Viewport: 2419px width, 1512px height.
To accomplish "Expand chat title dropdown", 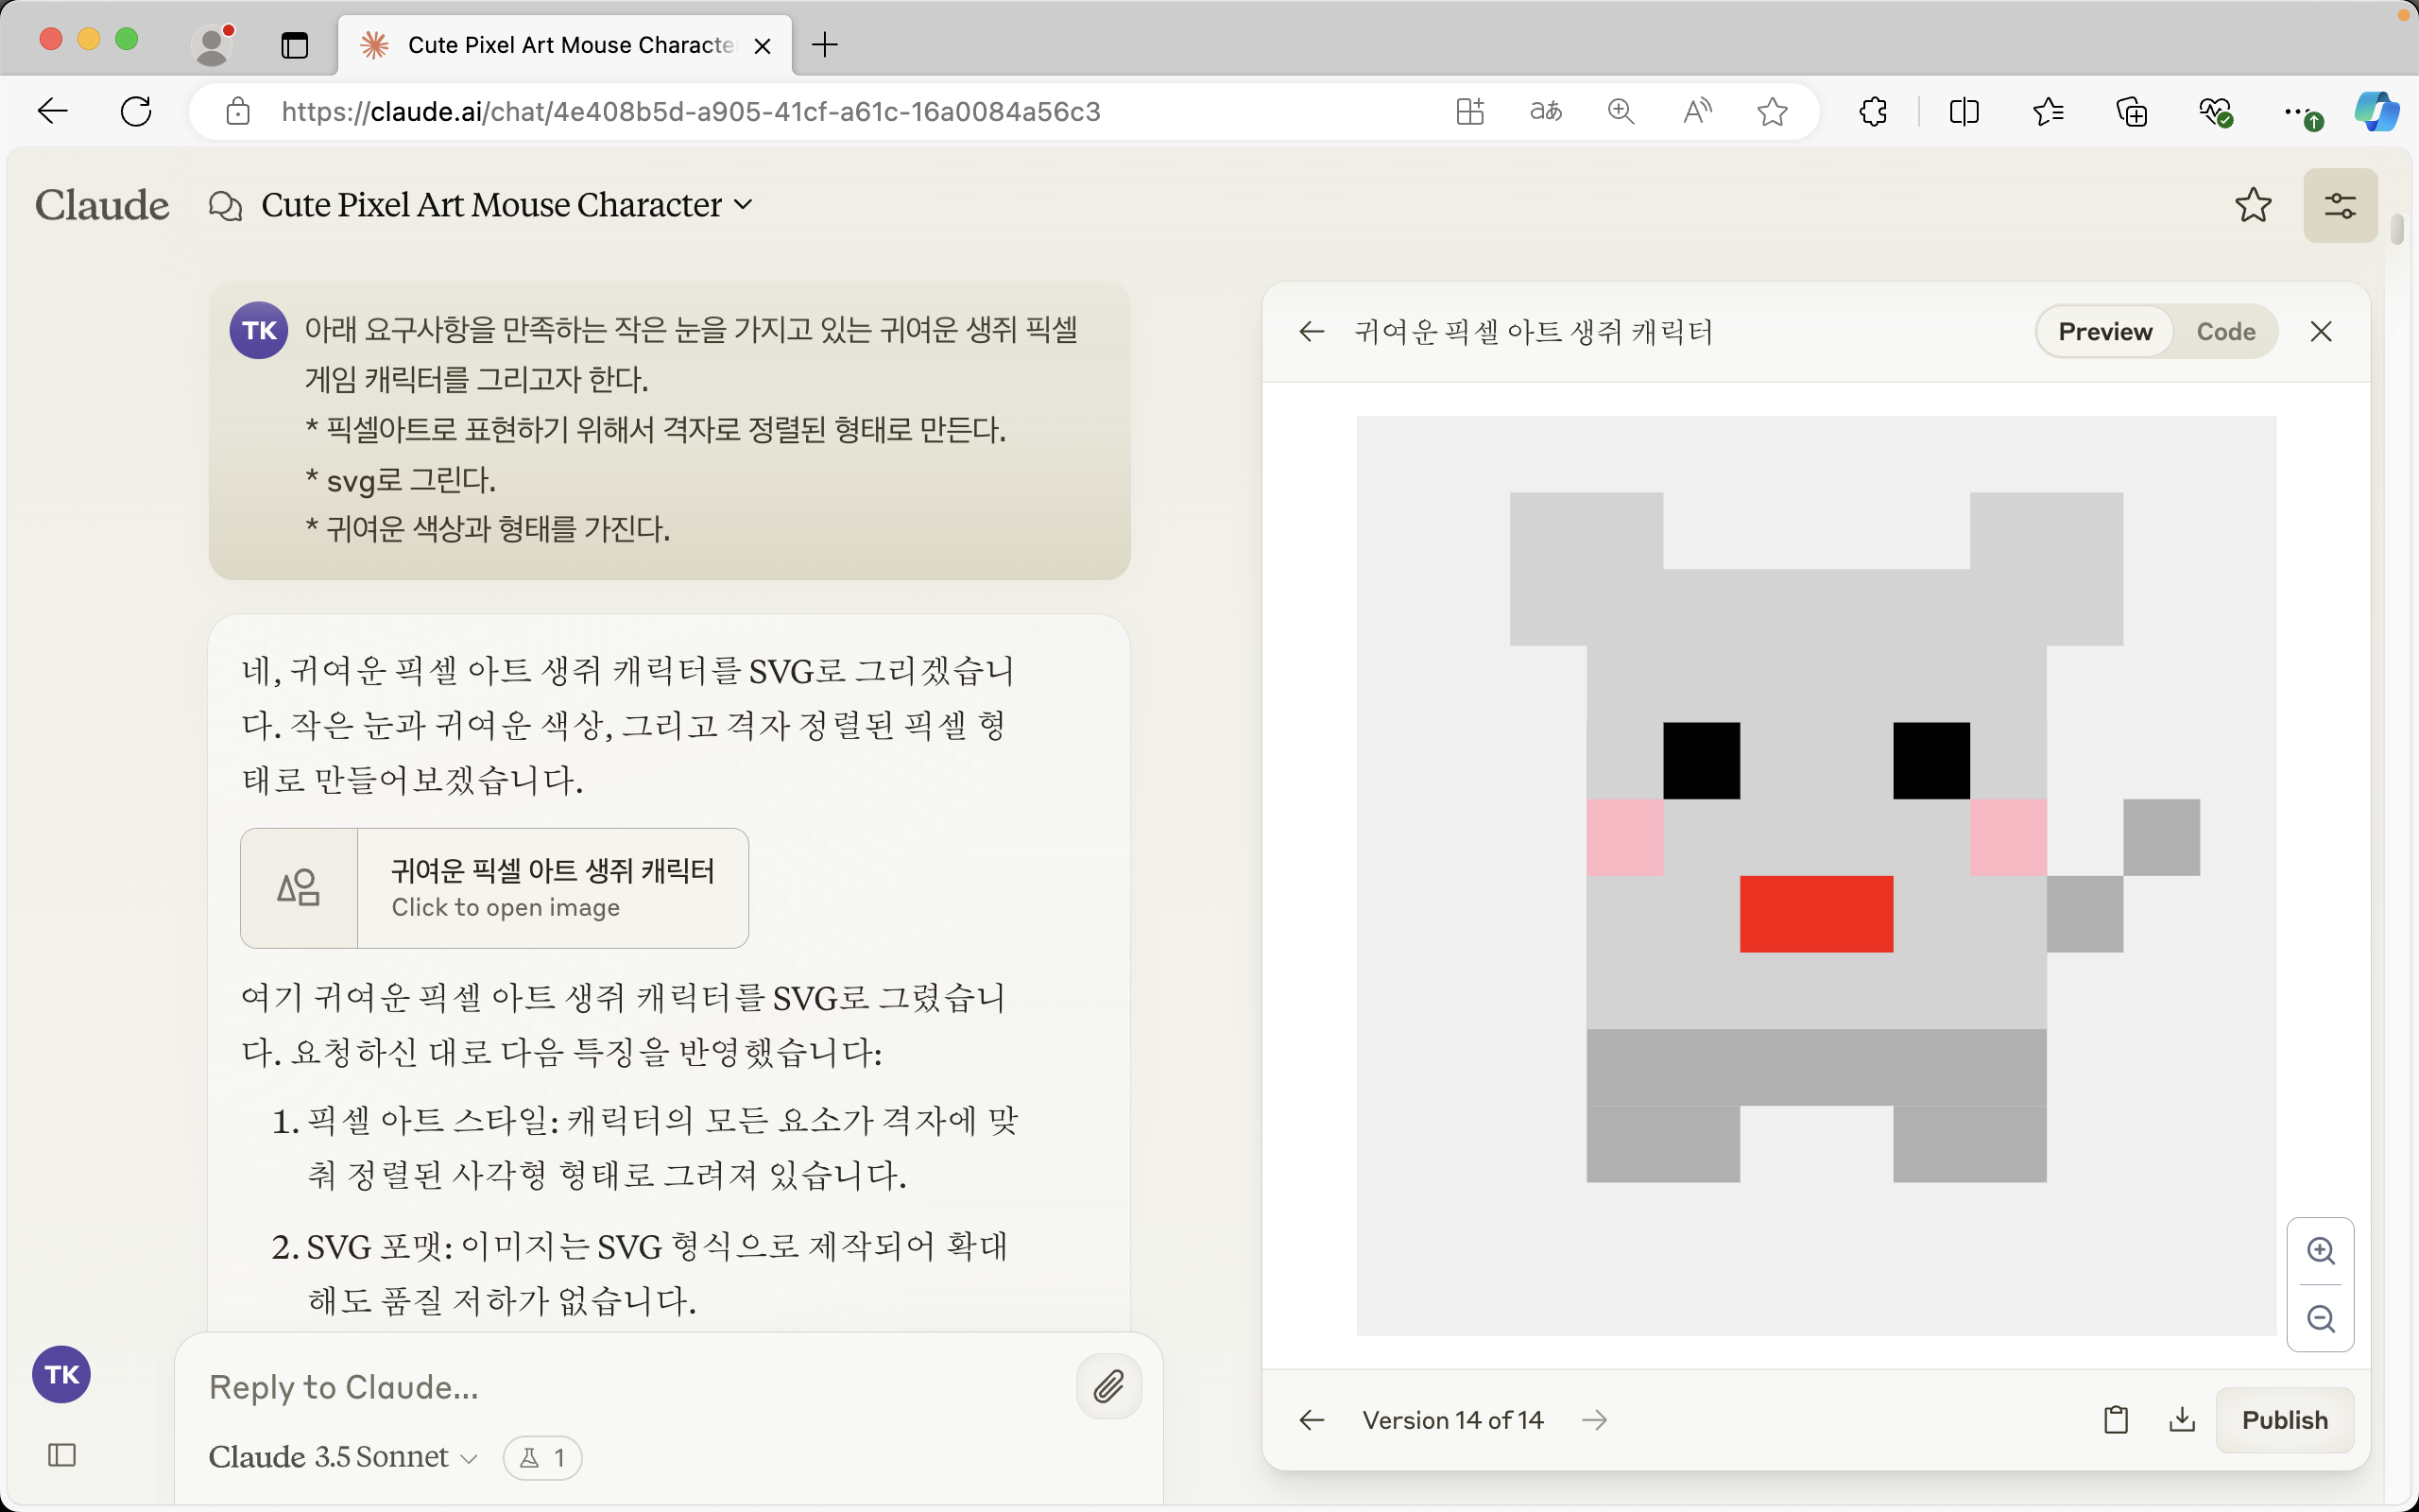I will click(743, 204).
